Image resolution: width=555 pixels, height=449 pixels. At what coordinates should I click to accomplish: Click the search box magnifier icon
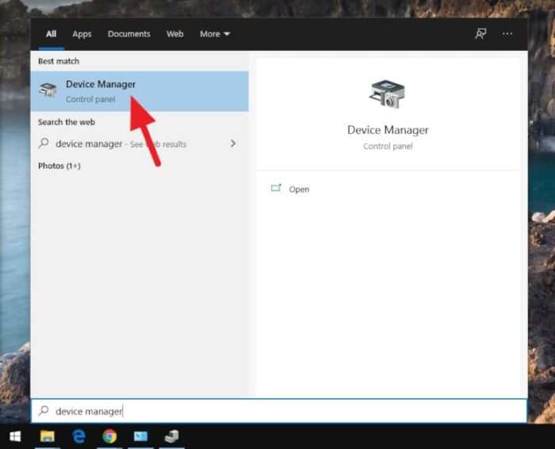coord(44,411)
